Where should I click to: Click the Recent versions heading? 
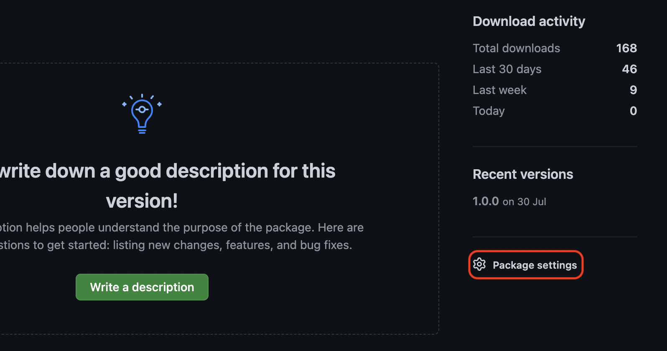point(523,174)
